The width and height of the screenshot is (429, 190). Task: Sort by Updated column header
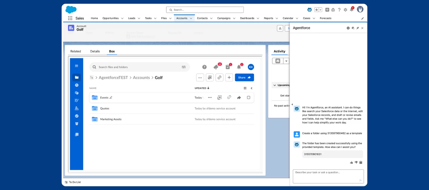pyautogui.click(x=202, y=88)
